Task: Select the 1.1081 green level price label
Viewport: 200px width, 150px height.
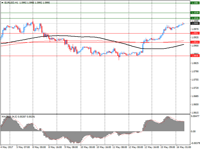Action: [195, 3]
